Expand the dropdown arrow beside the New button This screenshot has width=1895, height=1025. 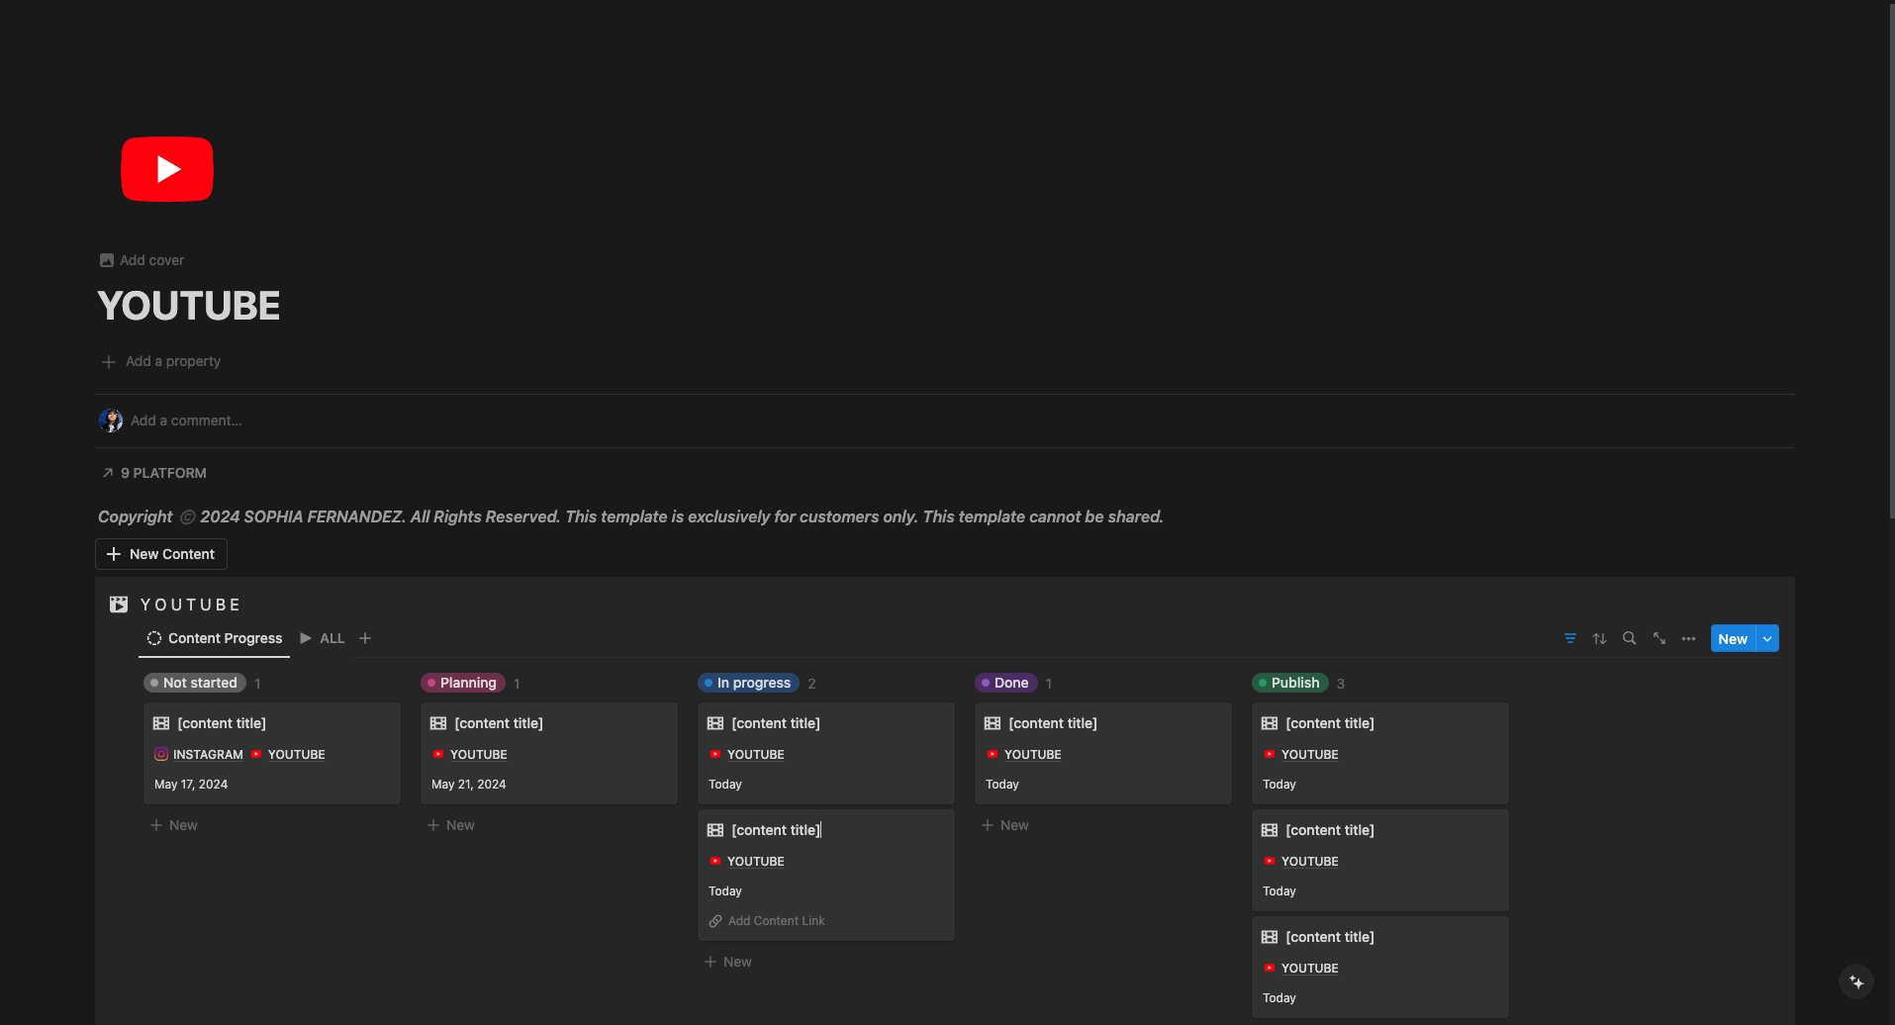[x=1767, y=638]
